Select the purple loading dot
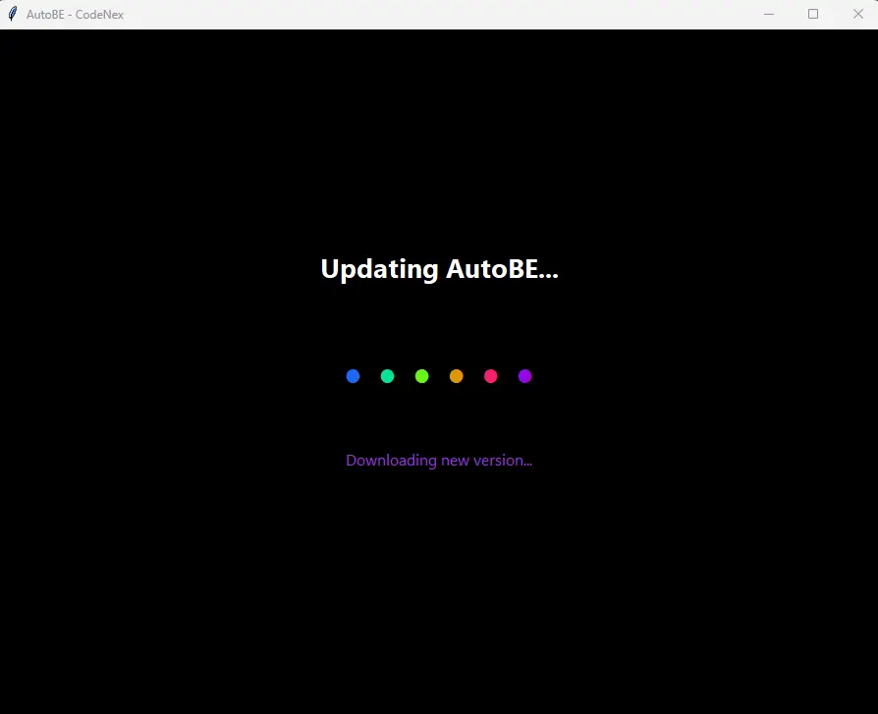This screenshot has height=714, width=878. point(524,376)
